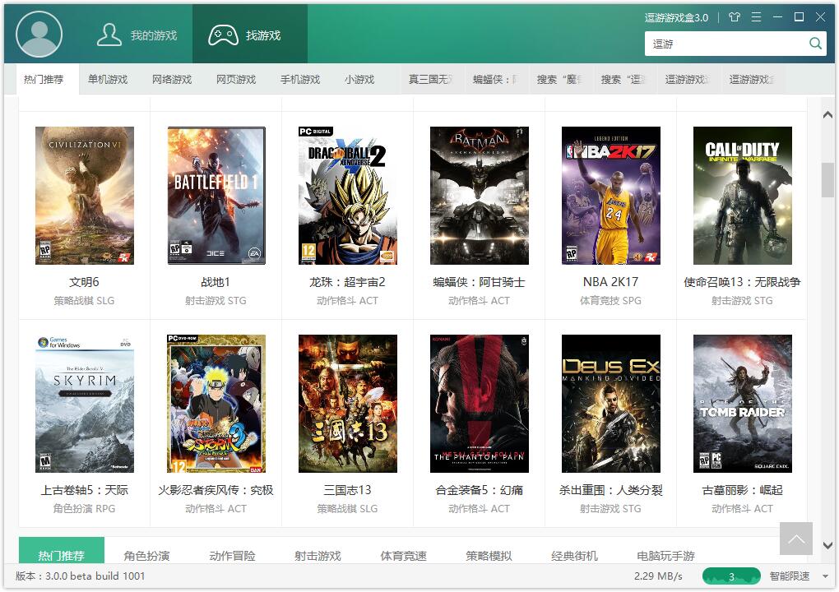Switch to the 蝙蝠侠 page tab
The height and width of the screenshot is (592, 839).
point(497,80)
